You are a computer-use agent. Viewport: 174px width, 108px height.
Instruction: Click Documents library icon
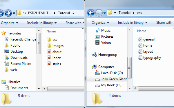[7, 88]
